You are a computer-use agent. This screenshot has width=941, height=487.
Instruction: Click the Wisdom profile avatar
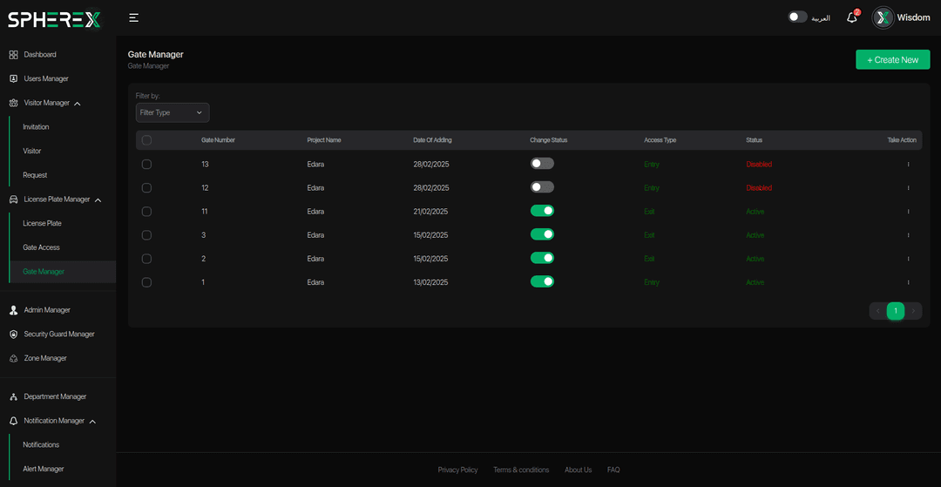tap(883, 17)
